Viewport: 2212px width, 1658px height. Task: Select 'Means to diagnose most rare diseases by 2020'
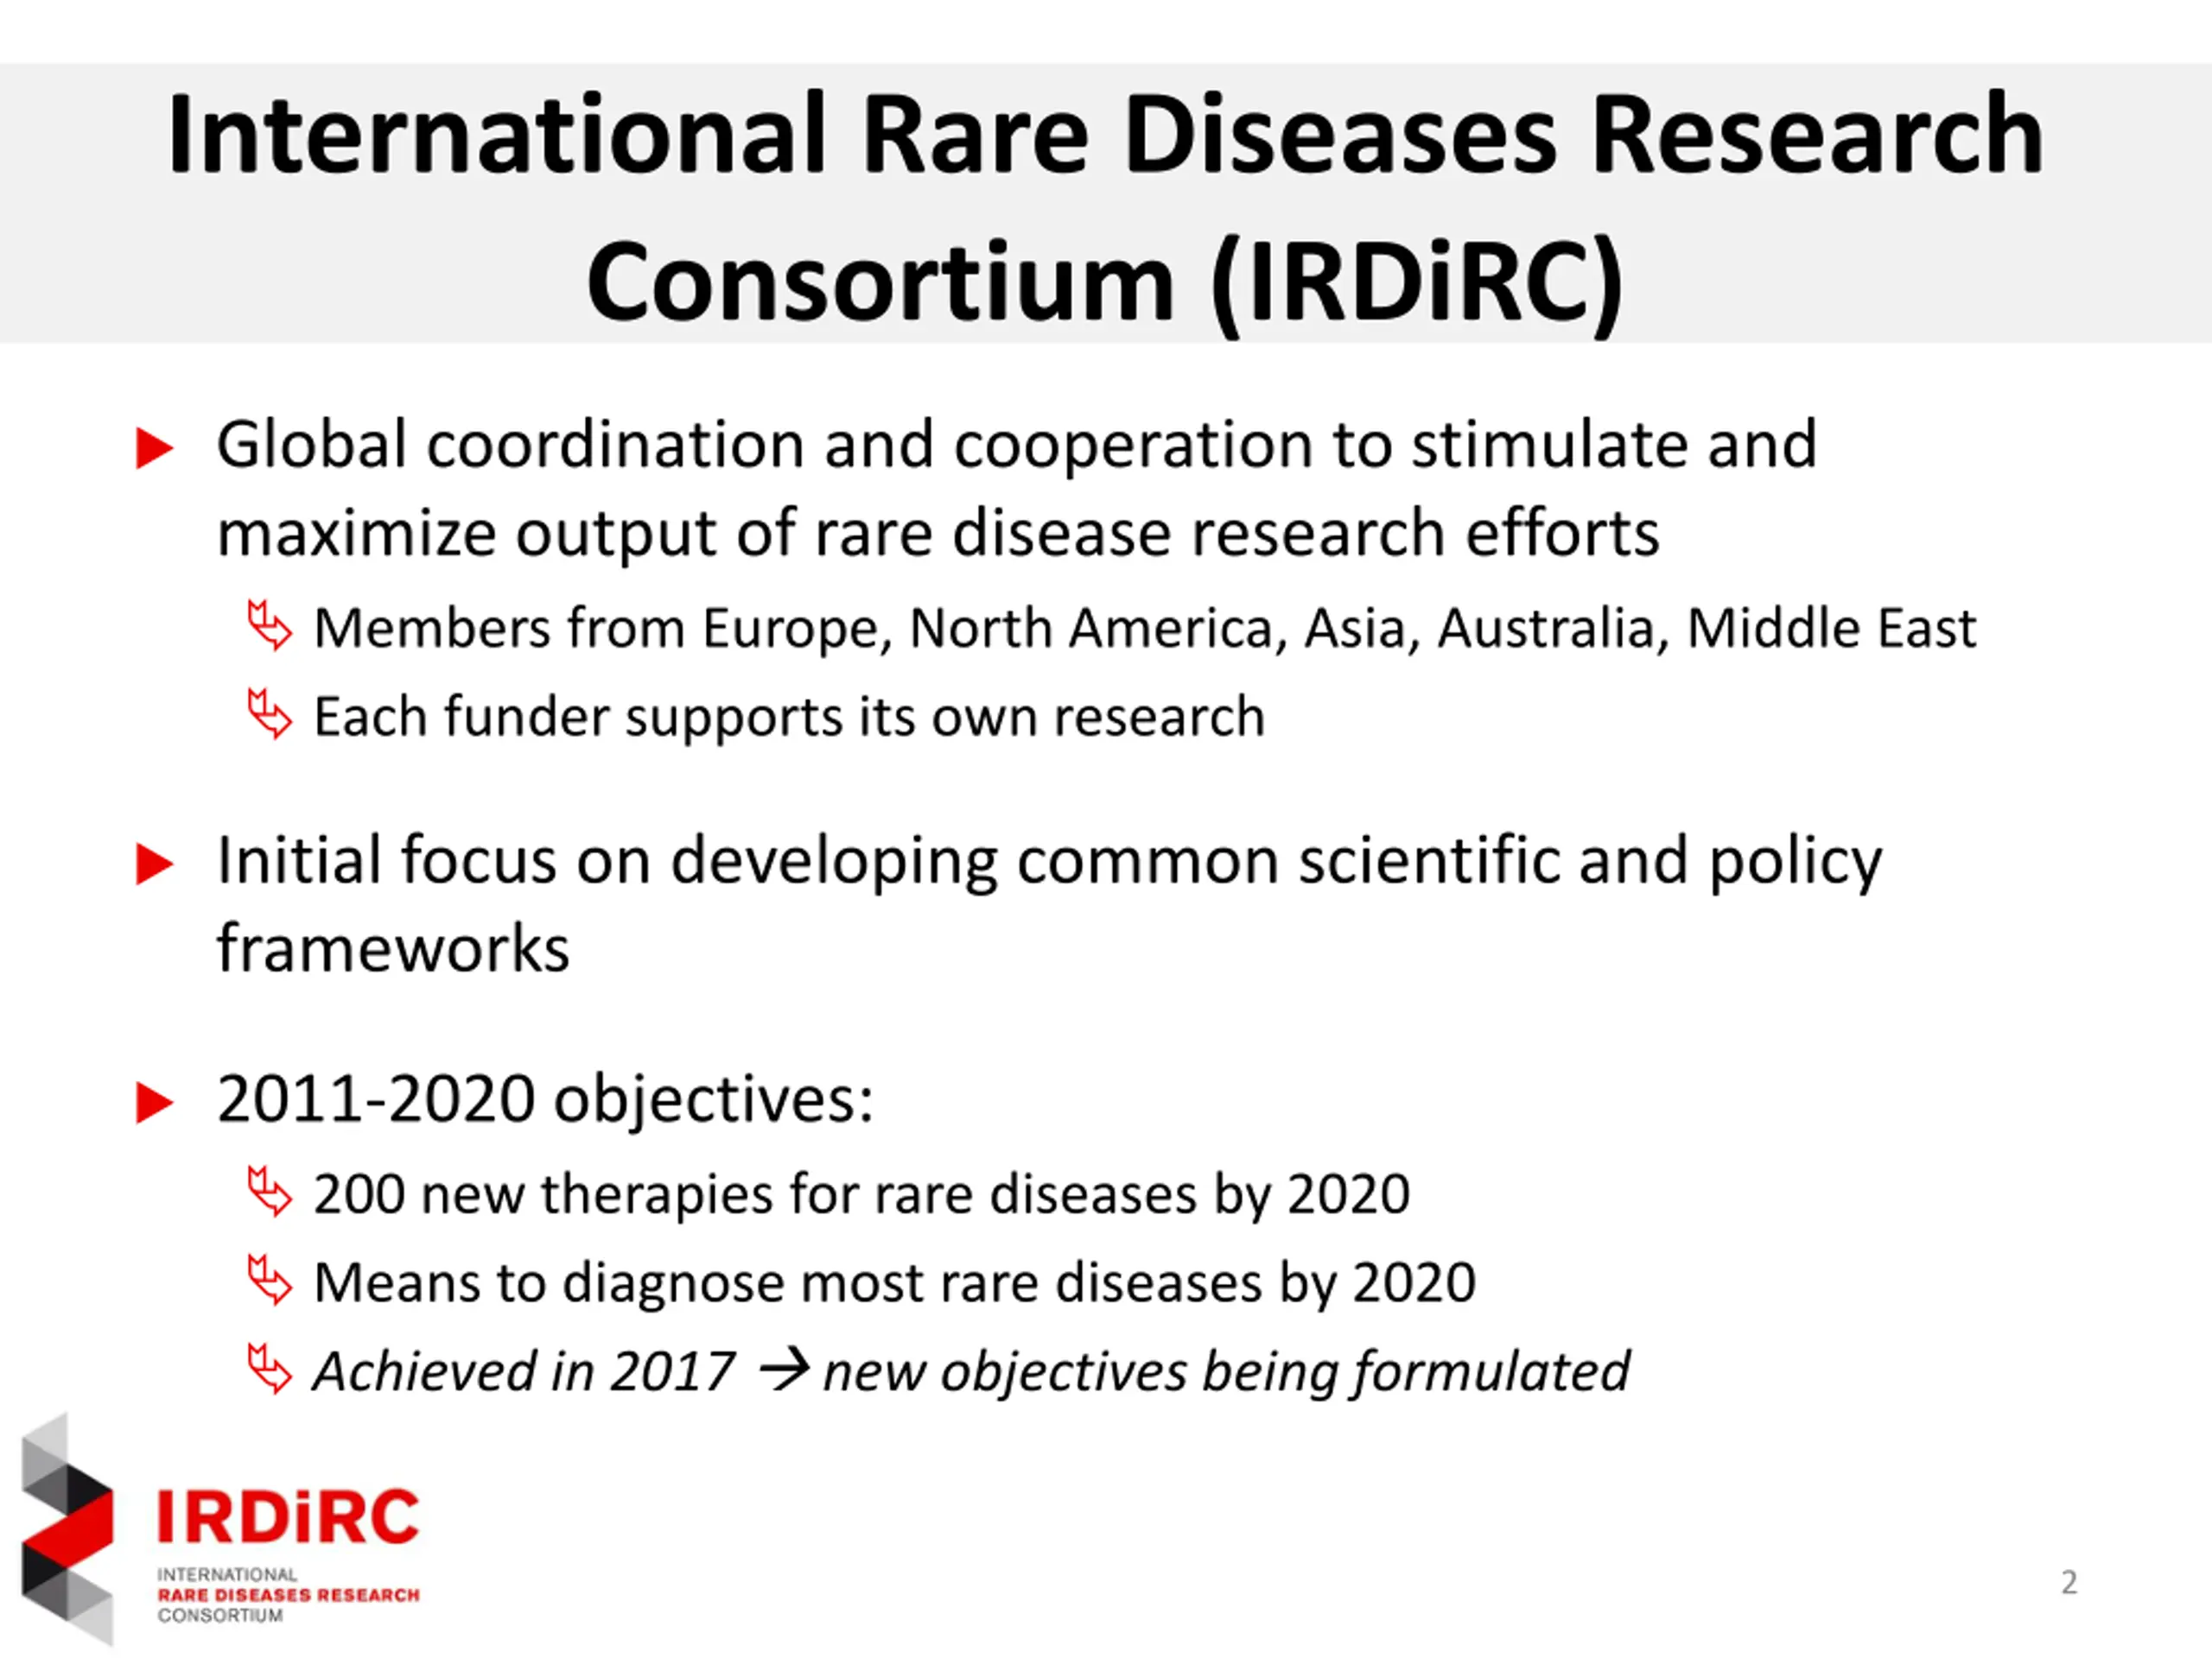point(894,1283)
